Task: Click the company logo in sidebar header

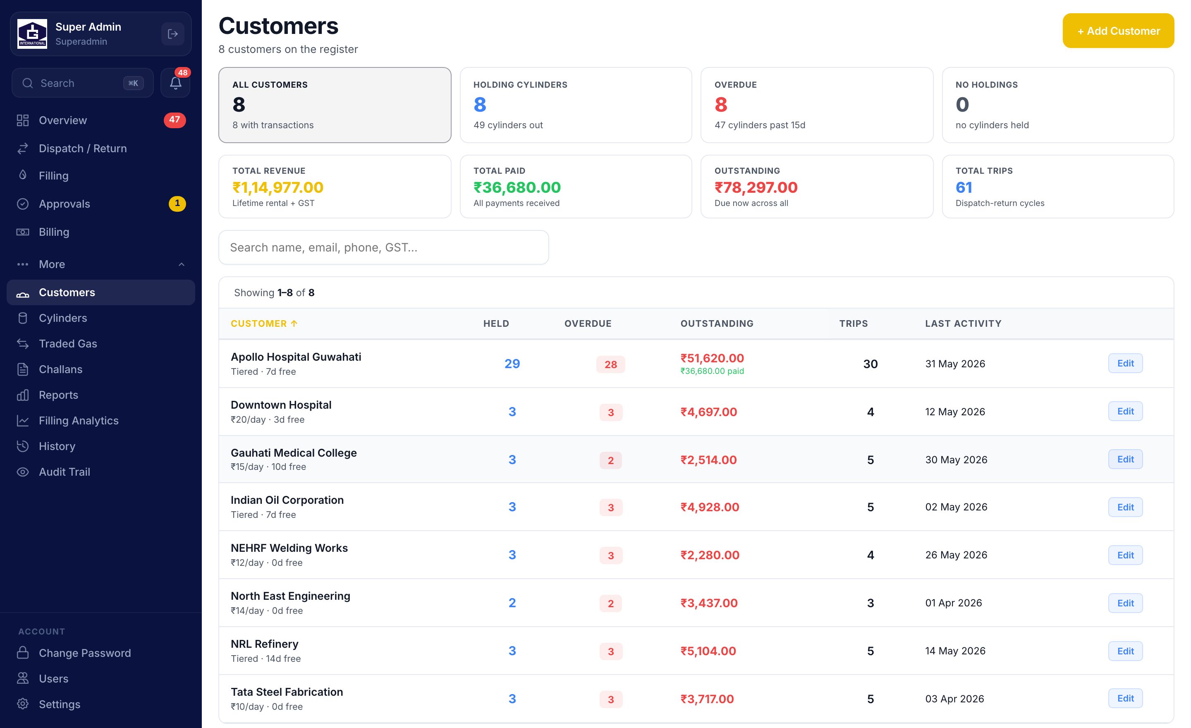Action: tap(32, 34)
